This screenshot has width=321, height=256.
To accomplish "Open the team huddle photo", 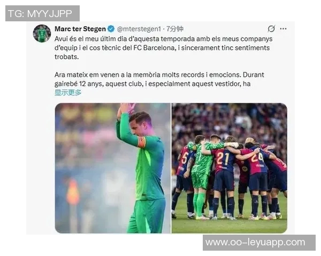I will coord(230,168).
